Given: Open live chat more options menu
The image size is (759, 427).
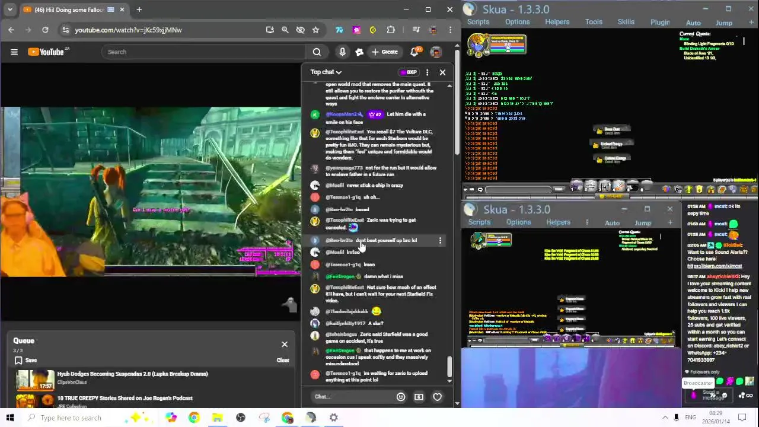Looking at the screenshot, I should (427, 72).
